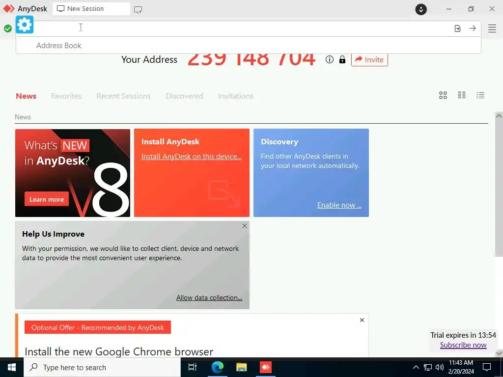Open File Explorer from taskbar
This screenshot has height=377, width=503.
click(x=241, y=367)
